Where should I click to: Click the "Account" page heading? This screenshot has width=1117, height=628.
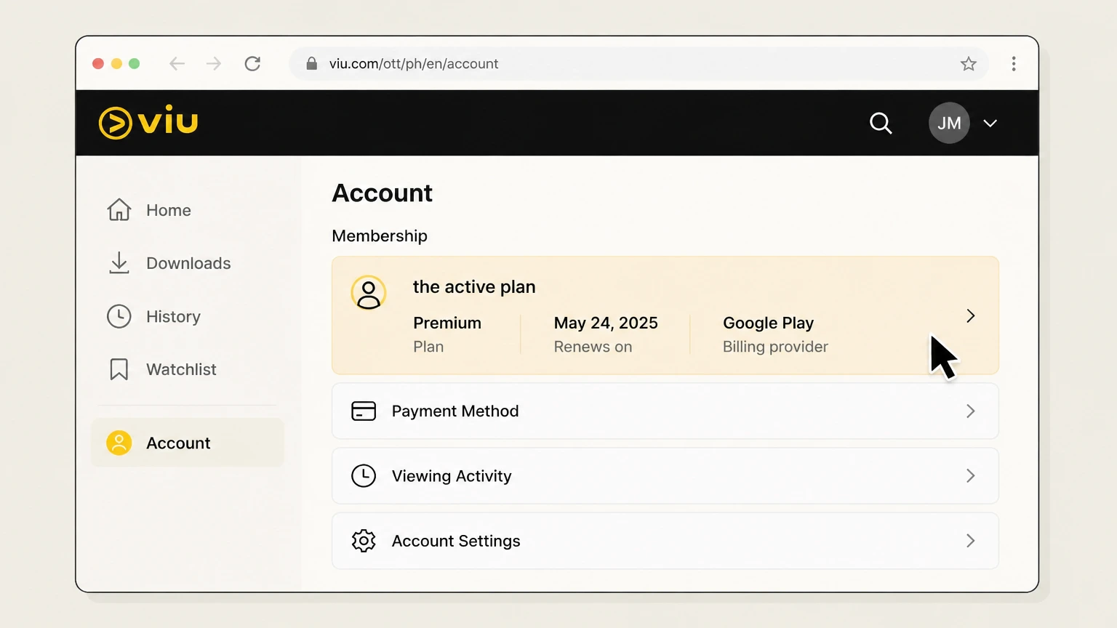[383, 193]
